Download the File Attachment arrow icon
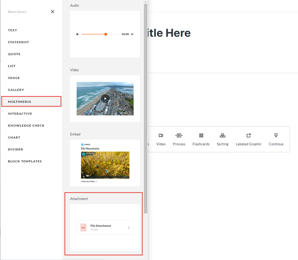Image resolution: width=298 pixels, height=260 pixels. tap(129, 227)
